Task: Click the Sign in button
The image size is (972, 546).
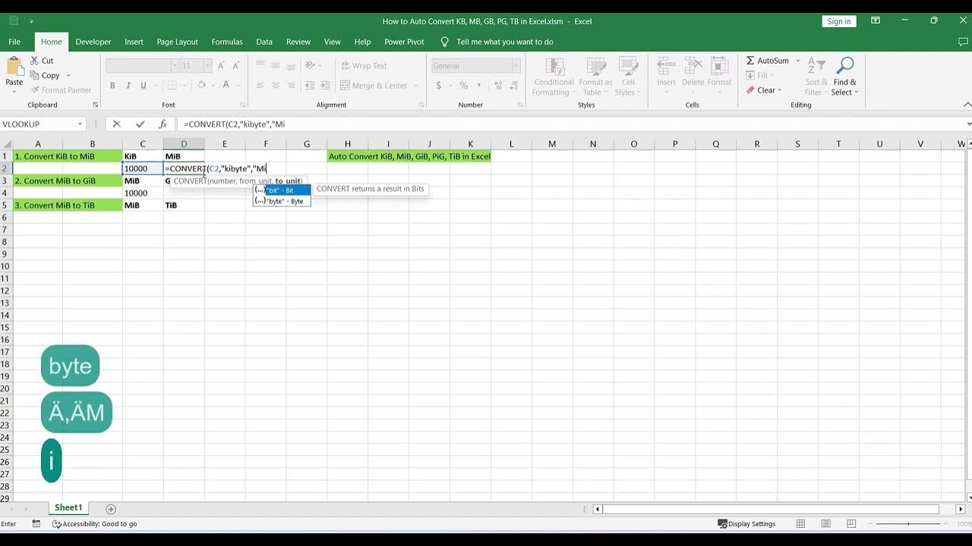Action: click(x=839, y=21)
